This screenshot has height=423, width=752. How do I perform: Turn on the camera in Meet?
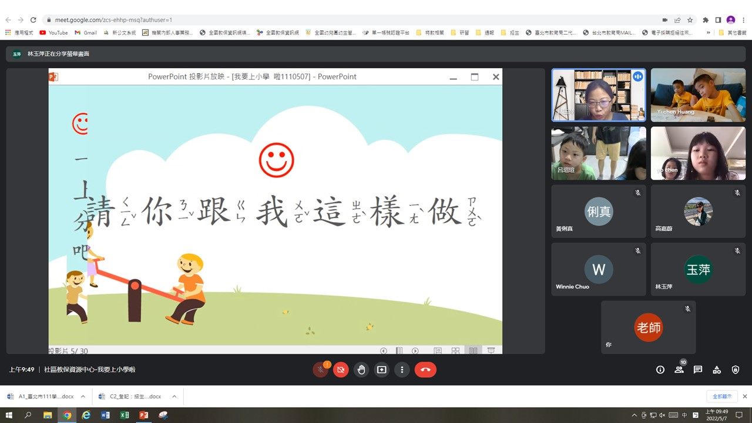[x=341, y=370]
